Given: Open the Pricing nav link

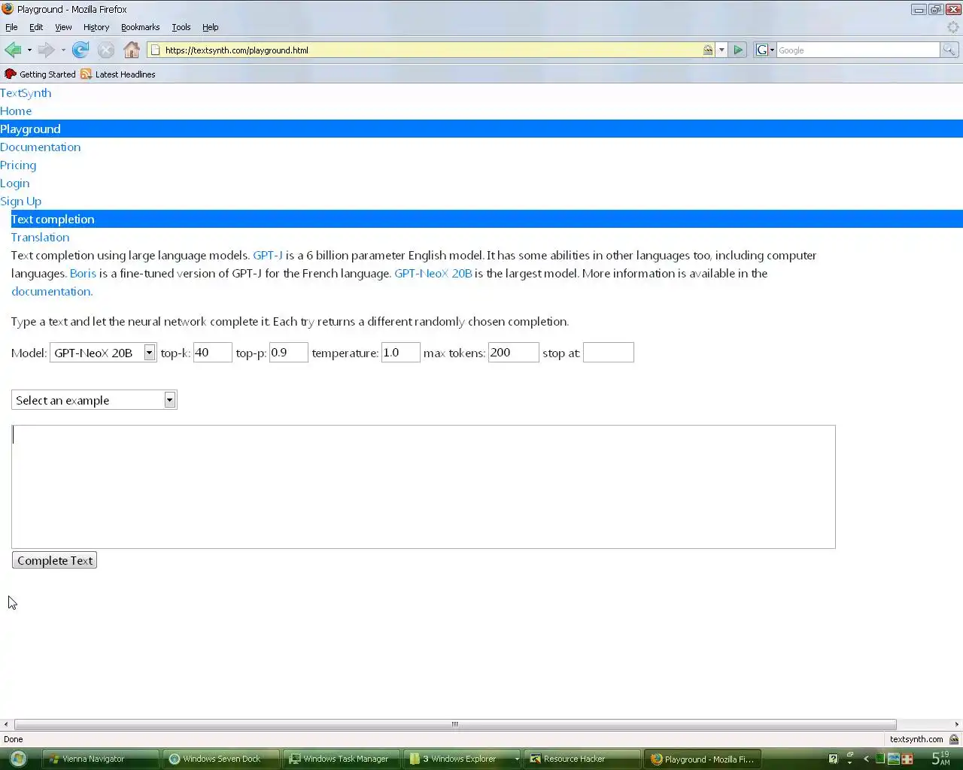Looking at the screenshot, I should 18,165.
